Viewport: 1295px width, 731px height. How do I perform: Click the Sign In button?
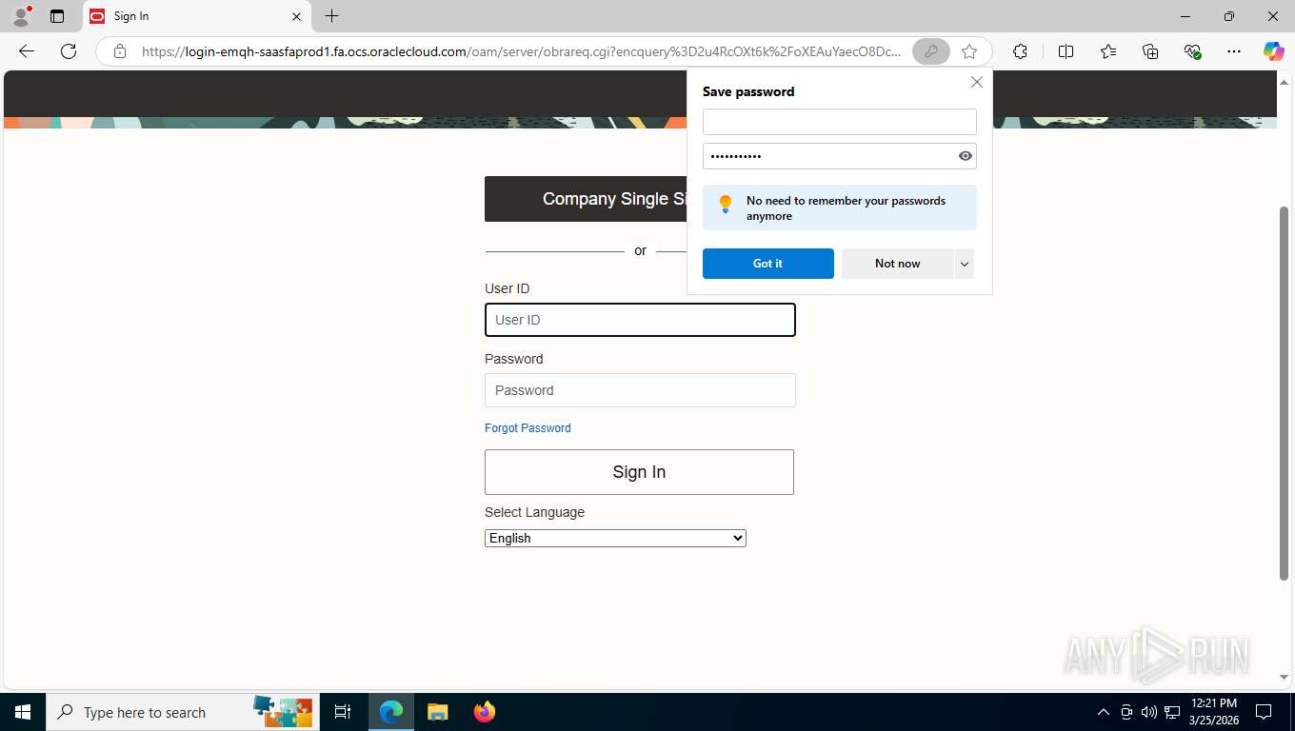click(x=639, y=472)
